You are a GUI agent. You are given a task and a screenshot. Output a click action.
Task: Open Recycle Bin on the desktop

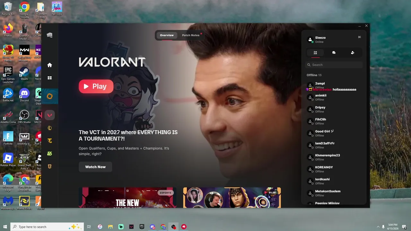pyautogui.click(x=8, y=9)
